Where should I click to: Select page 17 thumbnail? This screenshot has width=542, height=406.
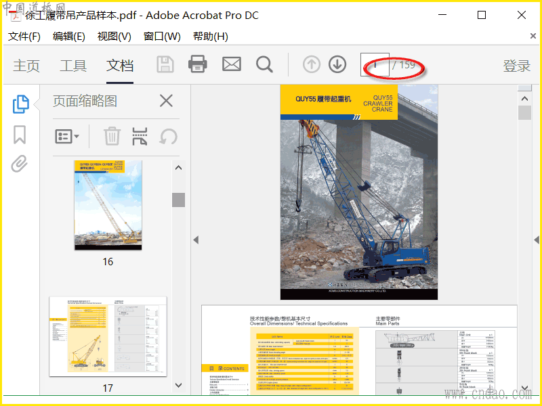[108, 336]
